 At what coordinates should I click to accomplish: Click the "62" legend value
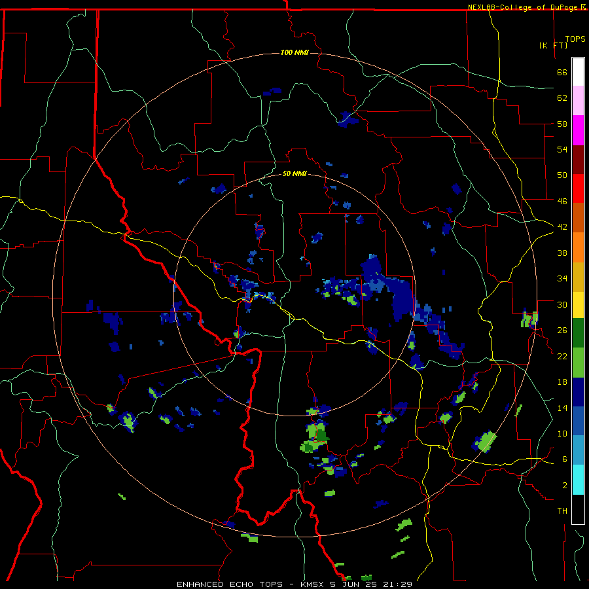pos(562,98)
